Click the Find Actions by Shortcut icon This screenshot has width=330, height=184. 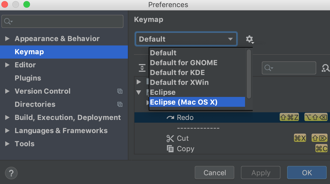326,68
